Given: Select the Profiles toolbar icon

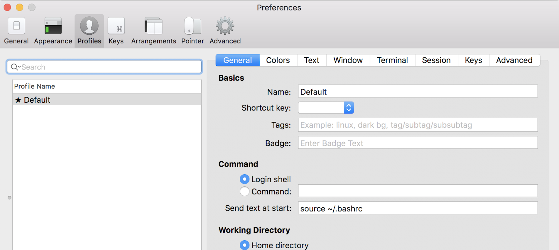Looking at the screenshot, I should click(89, 26).
